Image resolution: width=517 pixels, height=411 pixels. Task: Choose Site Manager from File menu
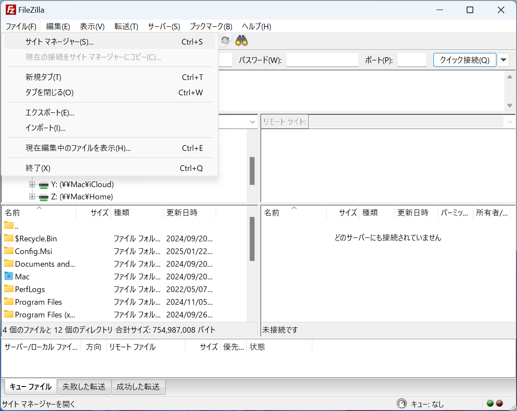point(109,42)
